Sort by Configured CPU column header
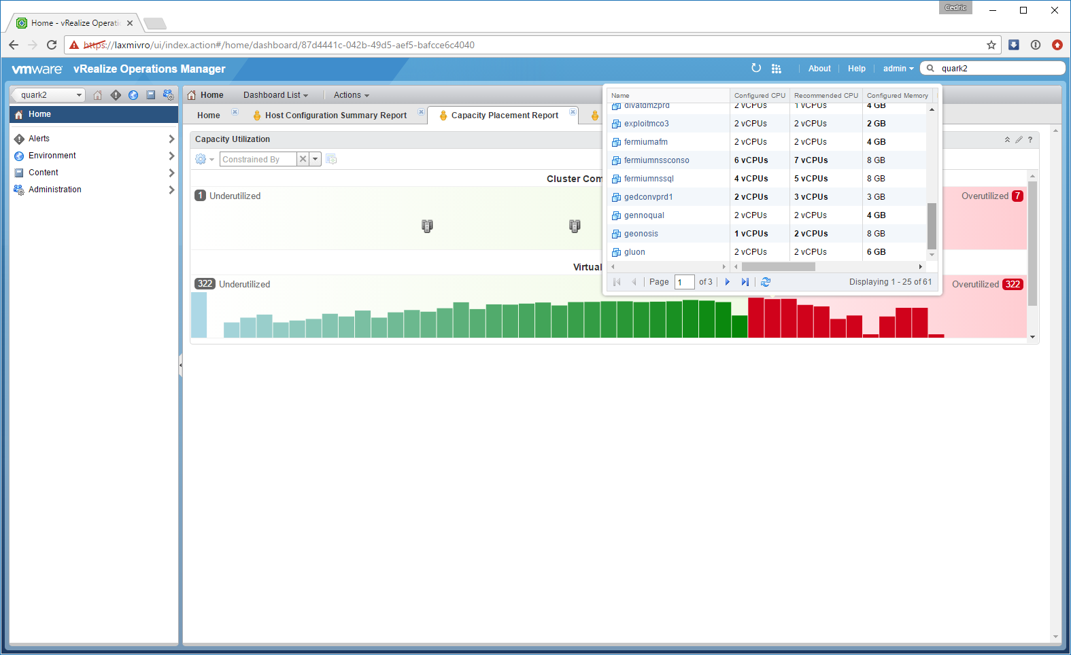Image resolution: width=1071 pixels, height=655 pixels. 760,96
